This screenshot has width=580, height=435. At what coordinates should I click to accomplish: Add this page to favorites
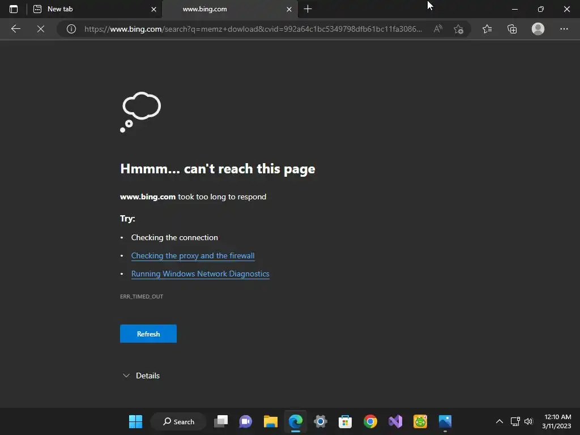459,29
